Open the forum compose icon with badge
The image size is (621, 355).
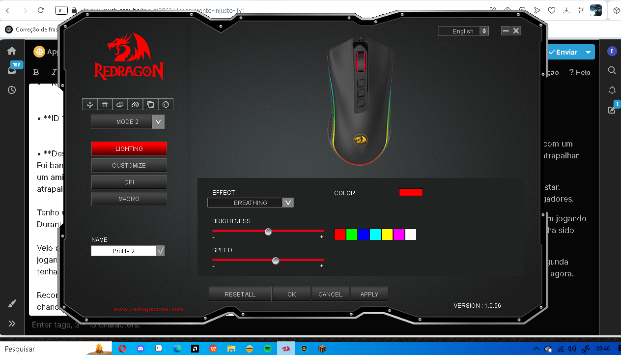pos(612,109)
